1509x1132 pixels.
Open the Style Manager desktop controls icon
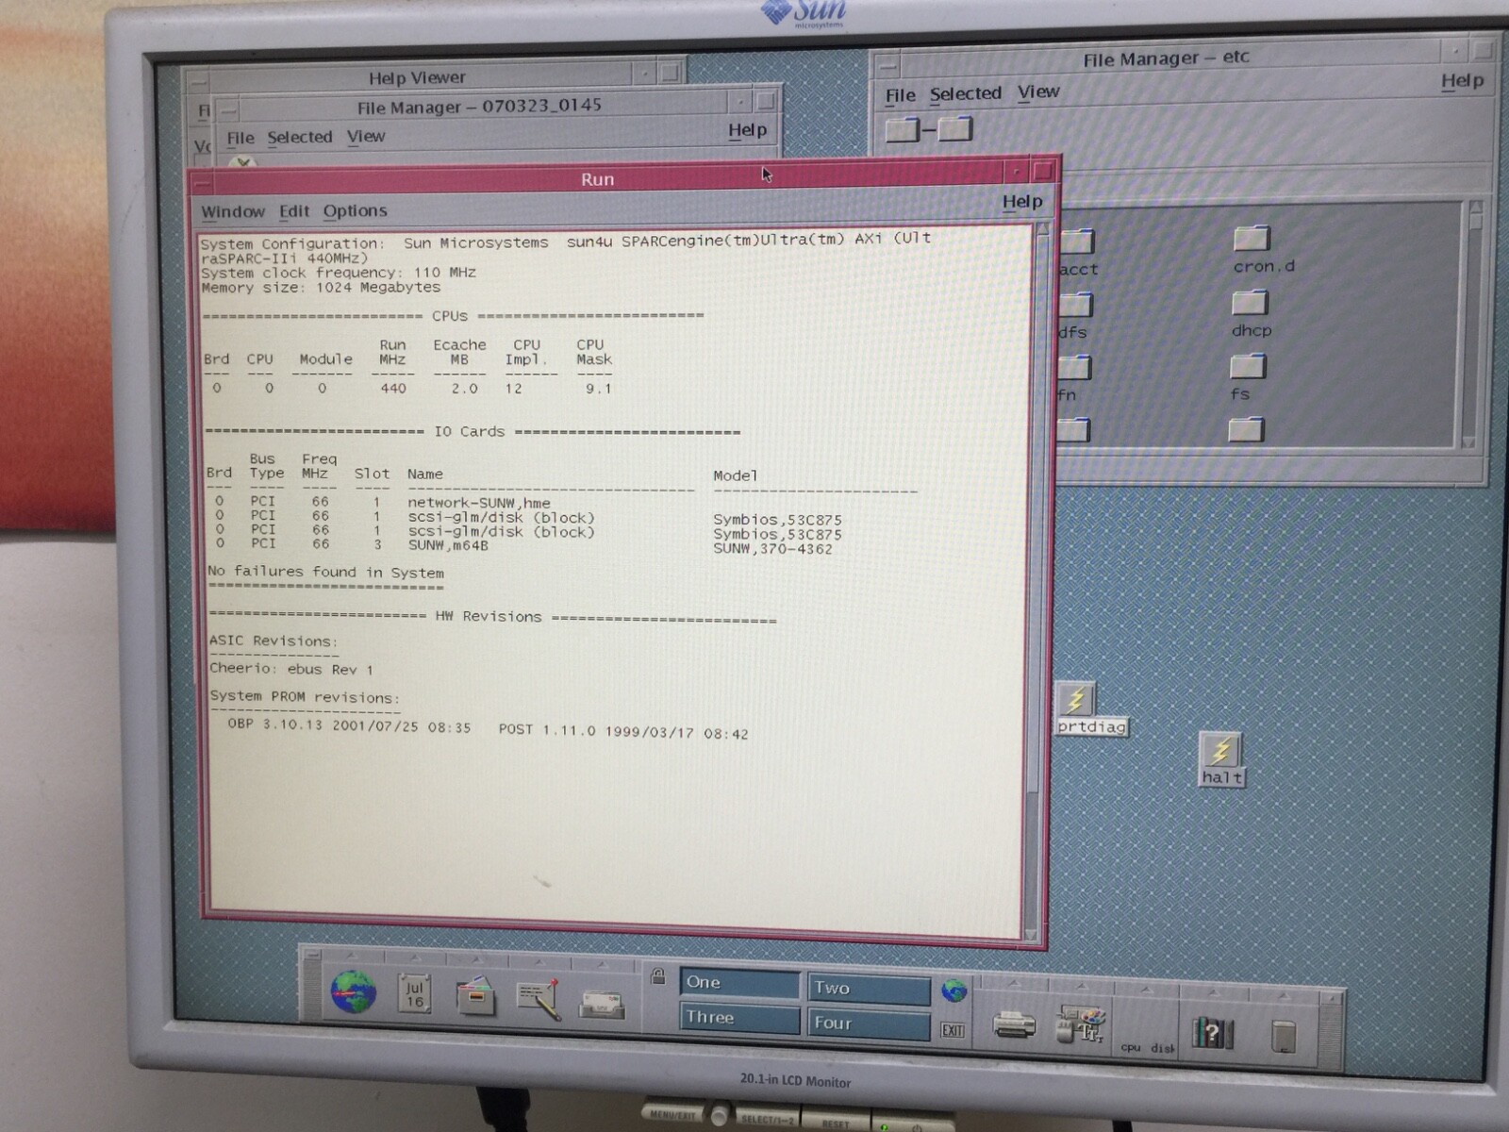click(1080, 1025)
